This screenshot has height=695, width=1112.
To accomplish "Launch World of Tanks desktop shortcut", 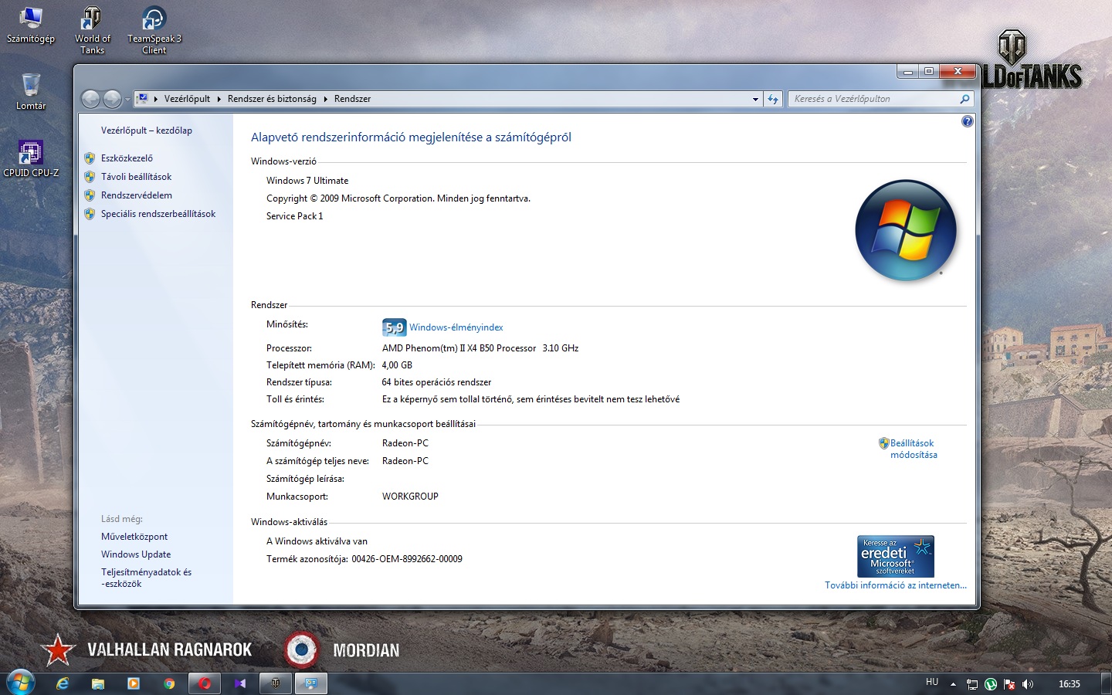I will (x=92, y=31).
